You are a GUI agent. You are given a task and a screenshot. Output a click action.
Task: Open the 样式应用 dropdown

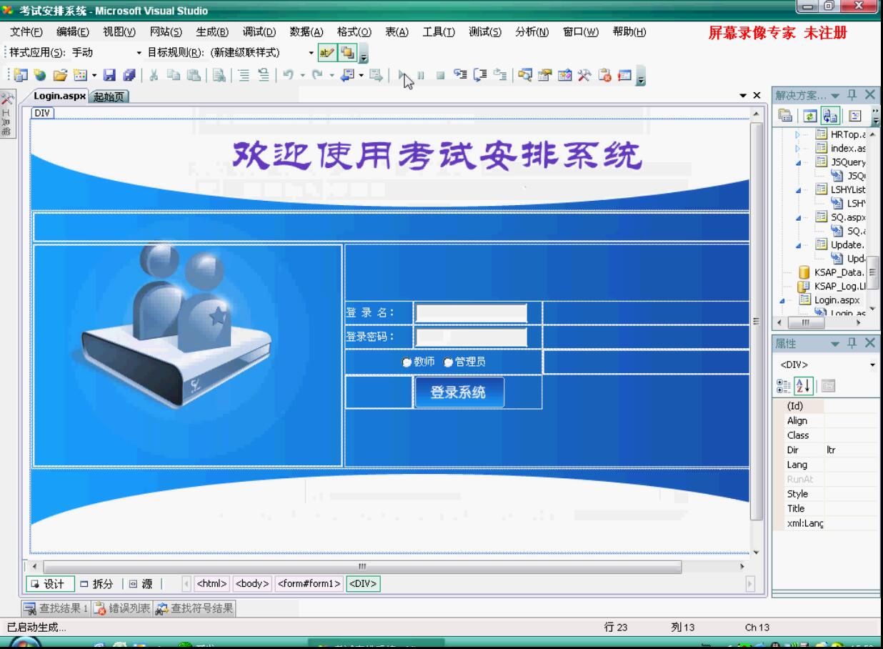point(139,53)
